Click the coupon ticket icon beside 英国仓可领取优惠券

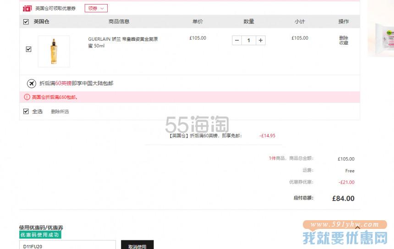pos(27,9)
